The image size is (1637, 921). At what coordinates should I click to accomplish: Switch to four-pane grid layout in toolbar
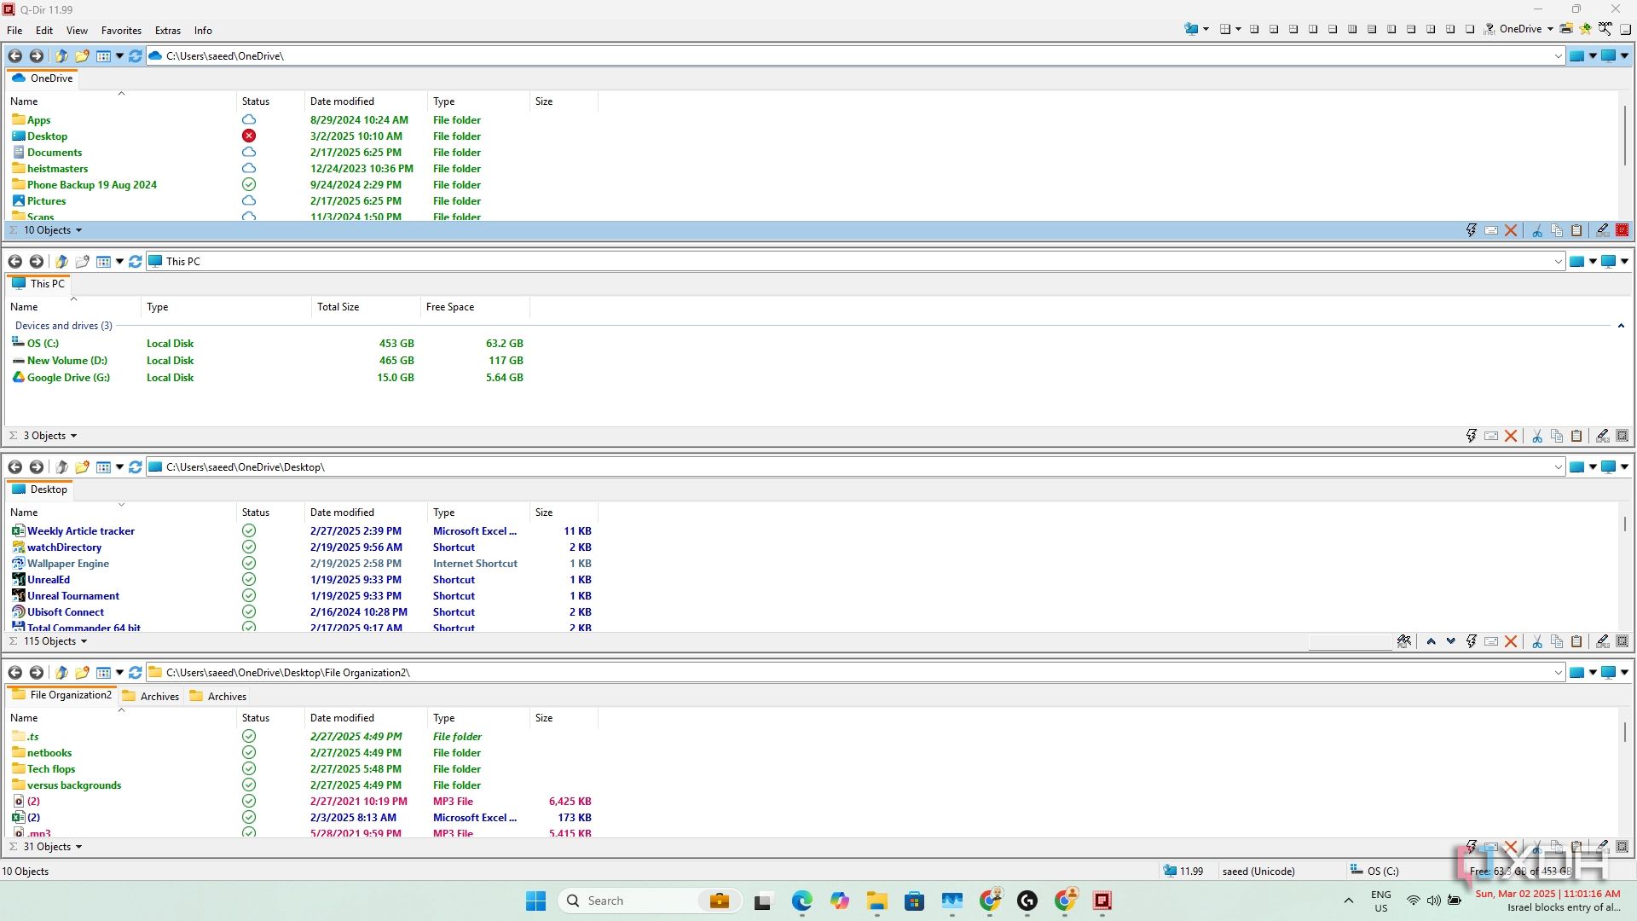click(1254, 29)
